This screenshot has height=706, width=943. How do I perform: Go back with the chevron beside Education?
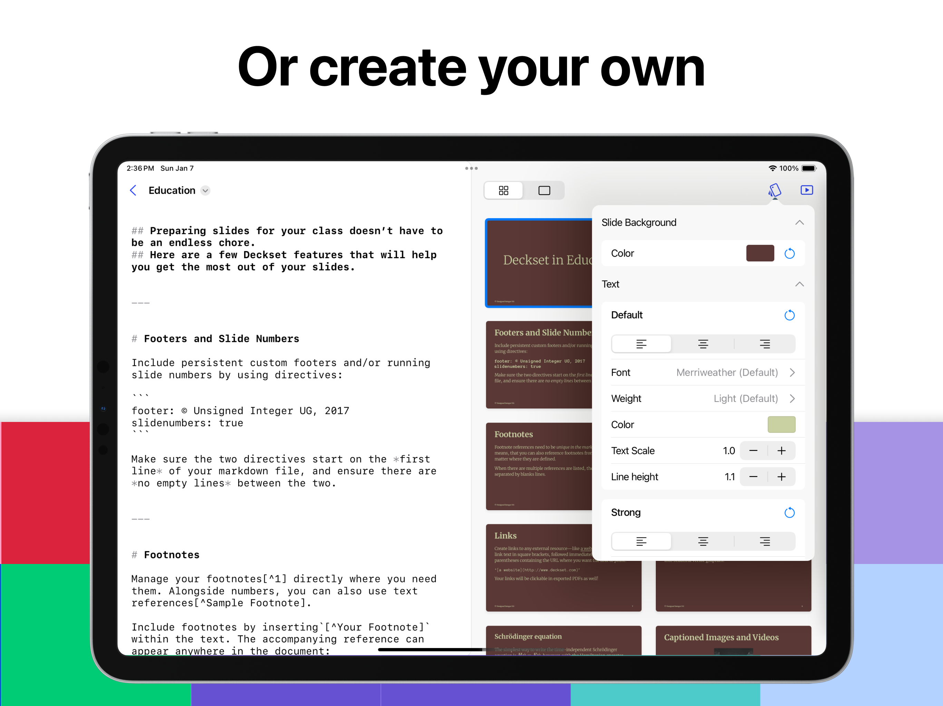point(134,190)
